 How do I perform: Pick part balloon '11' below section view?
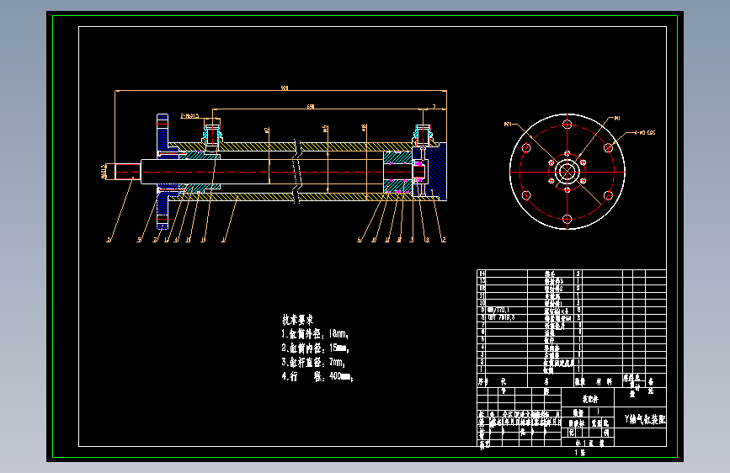pyautogui.click(x=387, y=240)
